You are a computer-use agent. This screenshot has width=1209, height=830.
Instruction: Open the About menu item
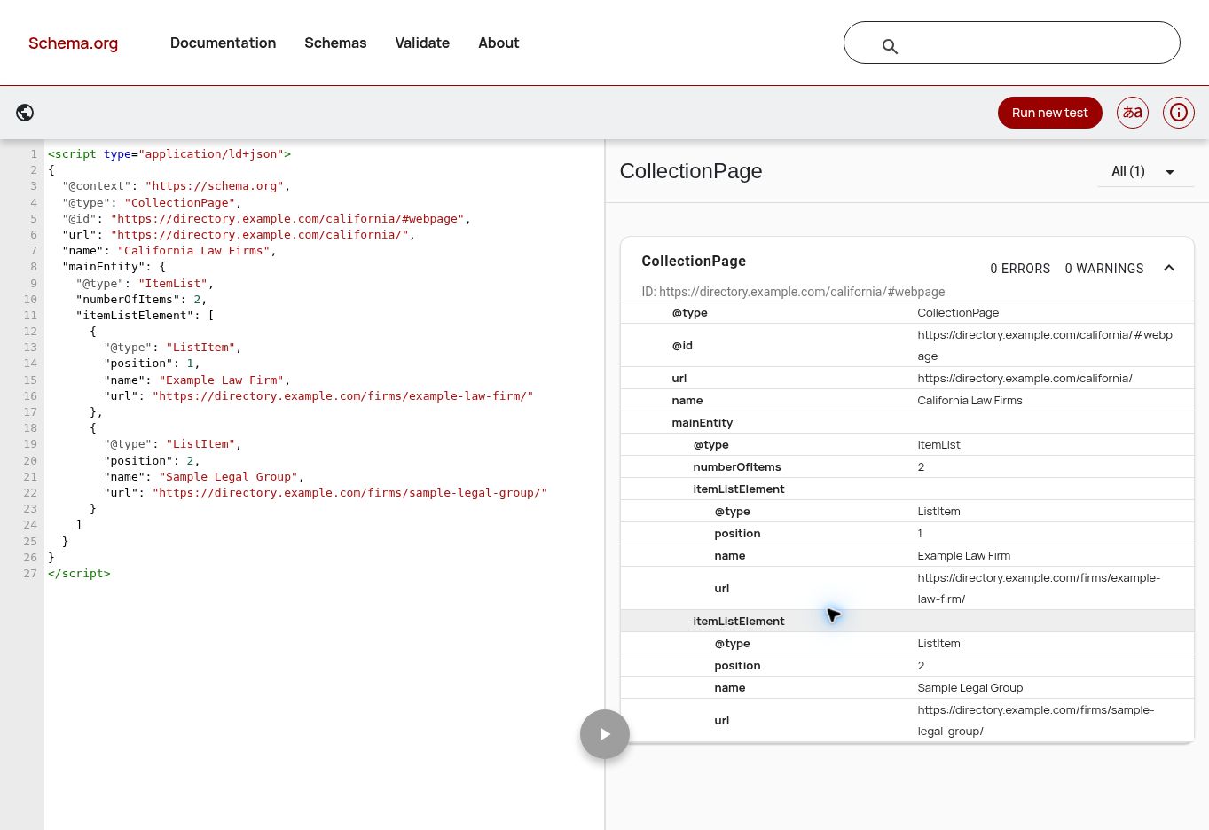point(499,43)
